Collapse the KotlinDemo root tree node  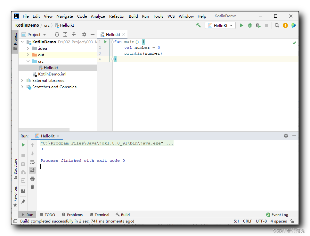[22, 42]
